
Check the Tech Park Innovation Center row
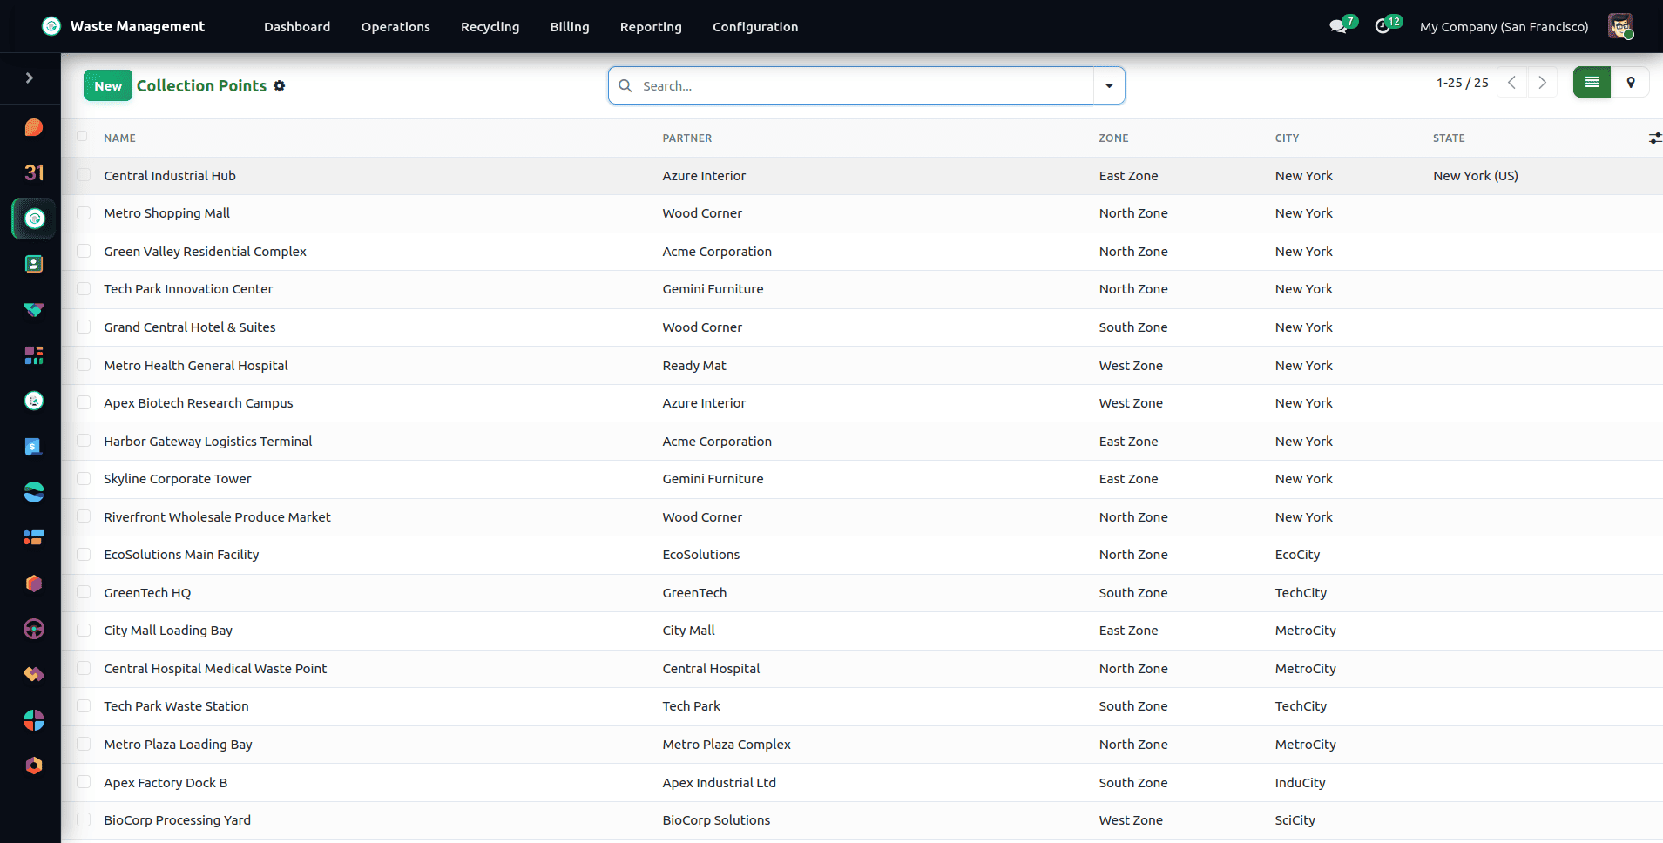84,288
